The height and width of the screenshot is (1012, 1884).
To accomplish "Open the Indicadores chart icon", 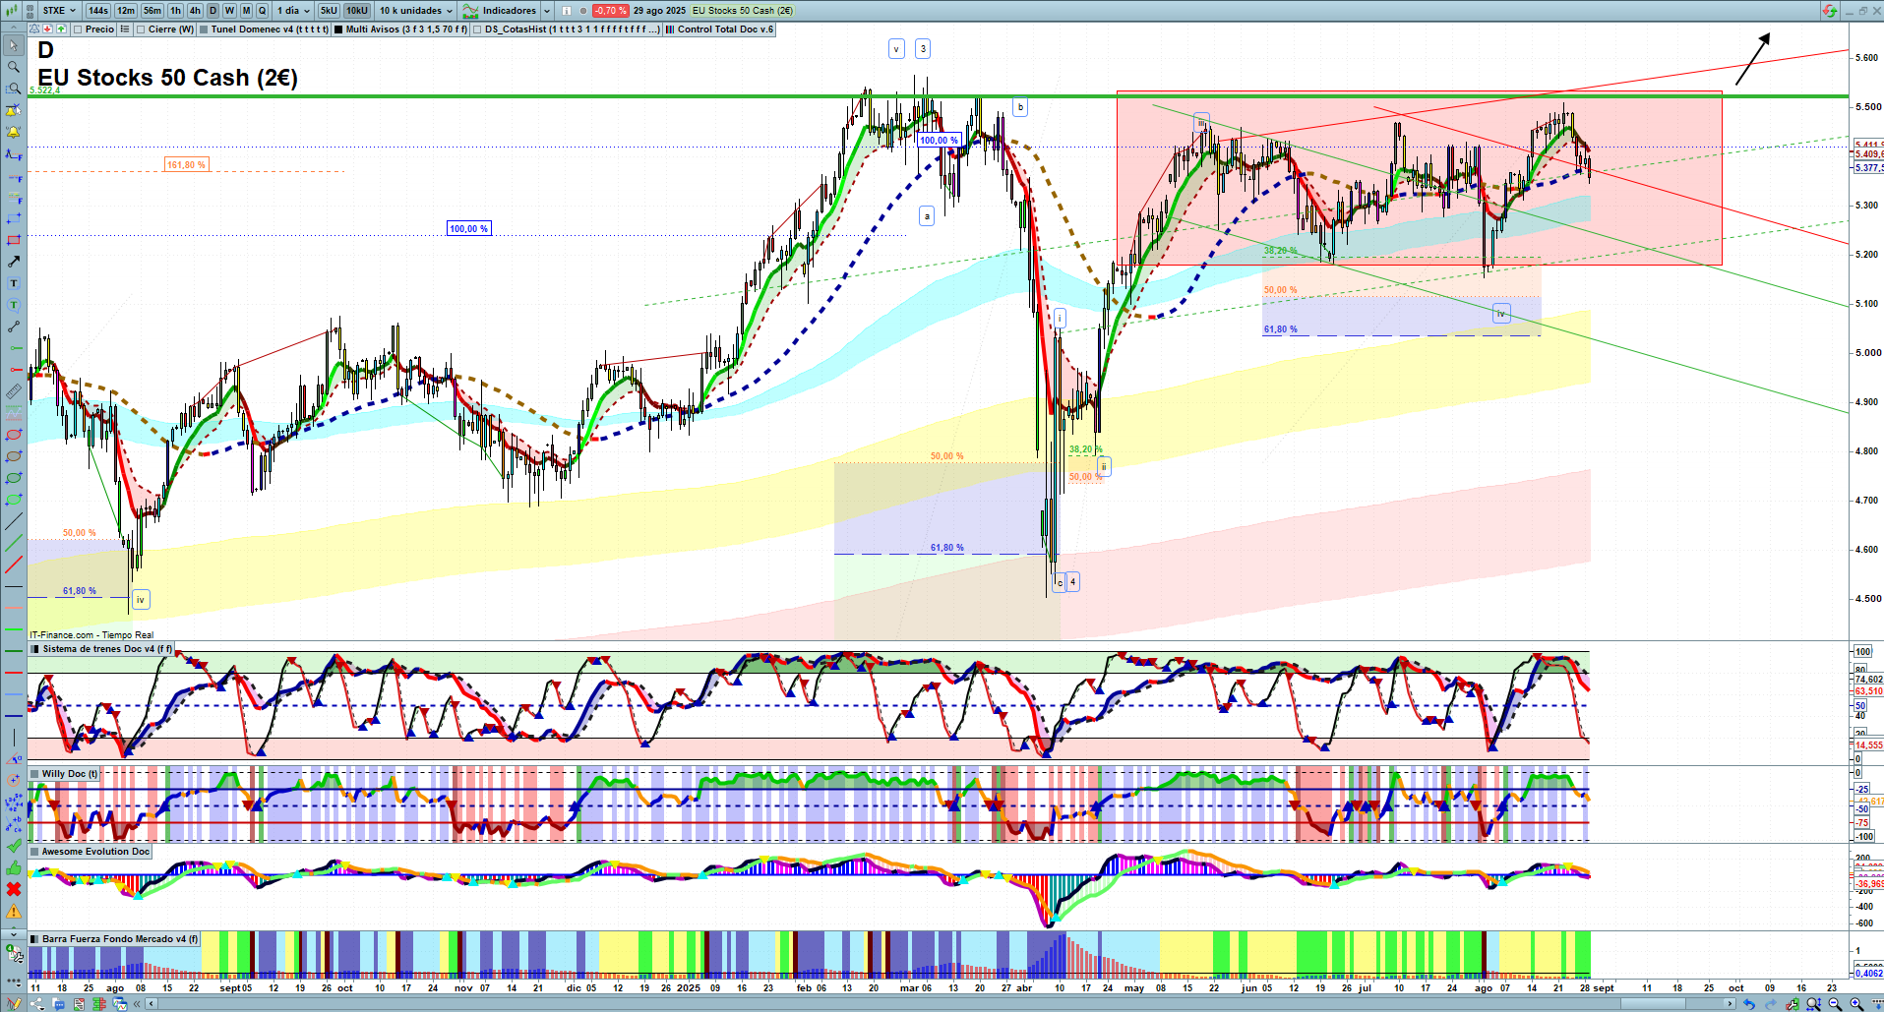I will pos(470,11).
